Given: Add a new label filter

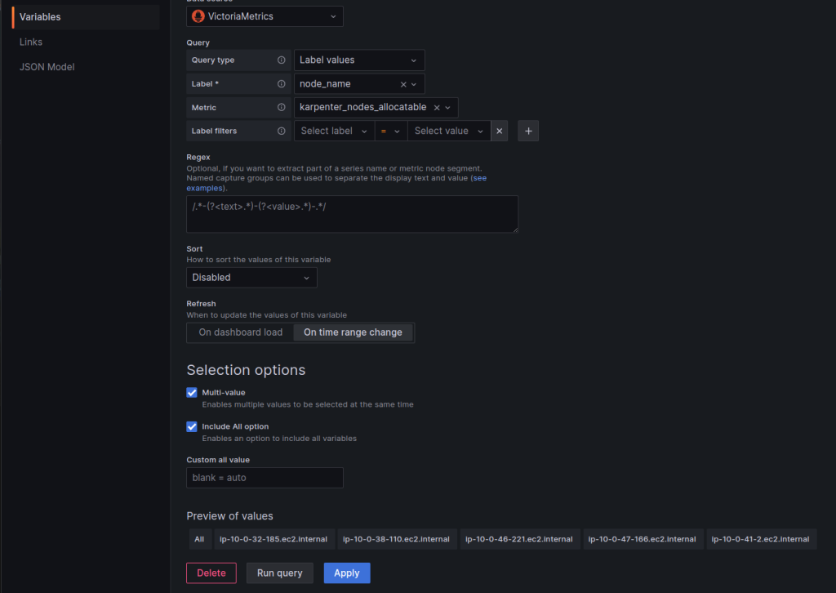Looking at the screenshot, I should [528, 131].
